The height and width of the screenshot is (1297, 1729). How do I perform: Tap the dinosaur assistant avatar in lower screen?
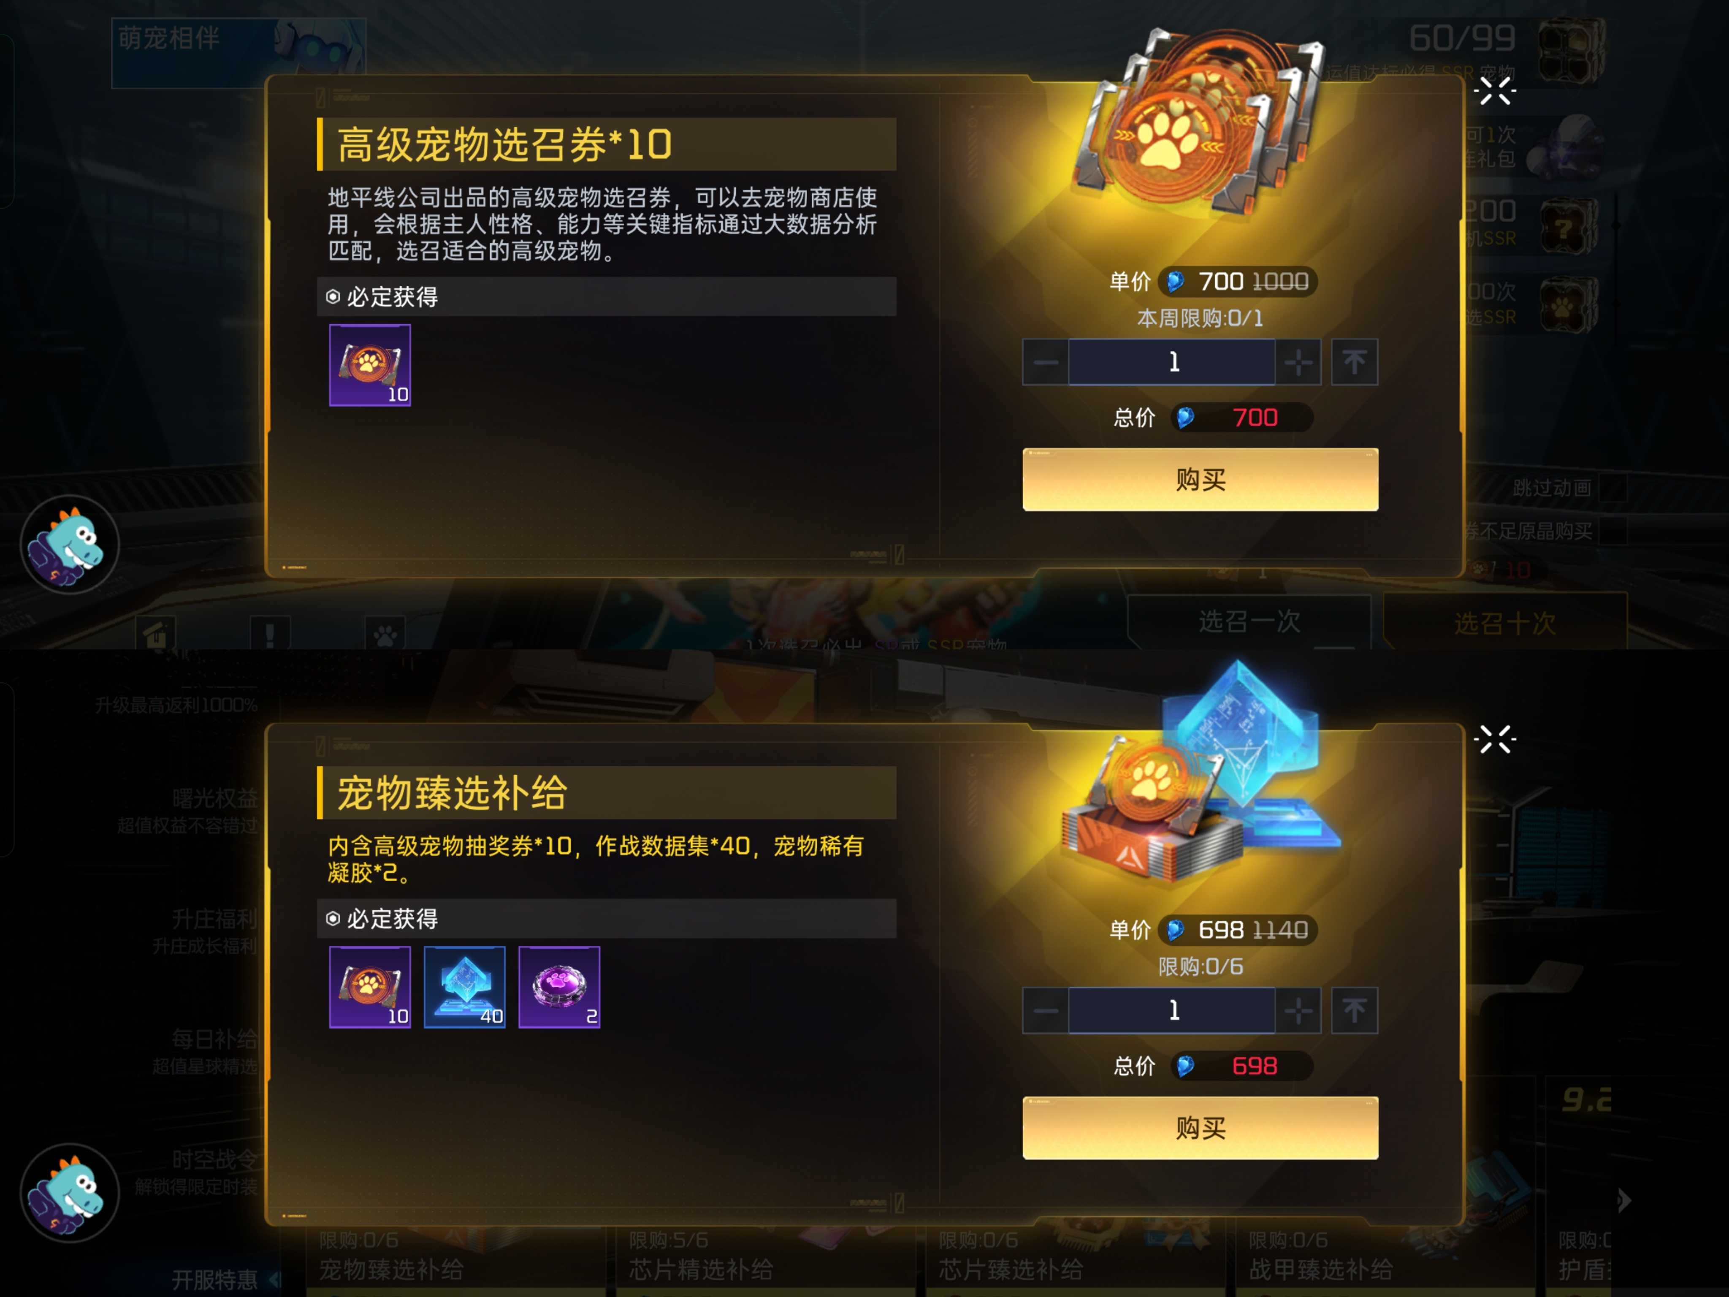pyautogui.click(x=70, y=1192)
